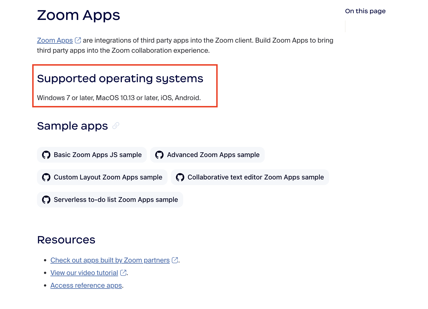428x309 pixels.
Task: Click external-link icon beside Zoom Apps link
Action: [78, 40]
